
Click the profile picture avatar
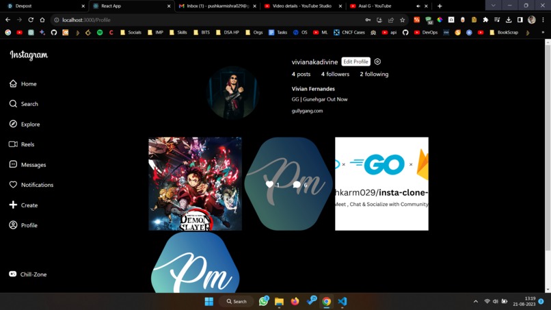232,92
